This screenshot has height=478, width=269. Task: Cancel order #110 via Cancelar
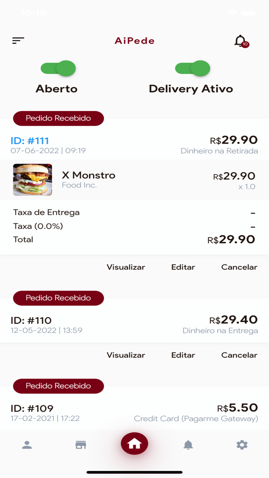[239, 355]
